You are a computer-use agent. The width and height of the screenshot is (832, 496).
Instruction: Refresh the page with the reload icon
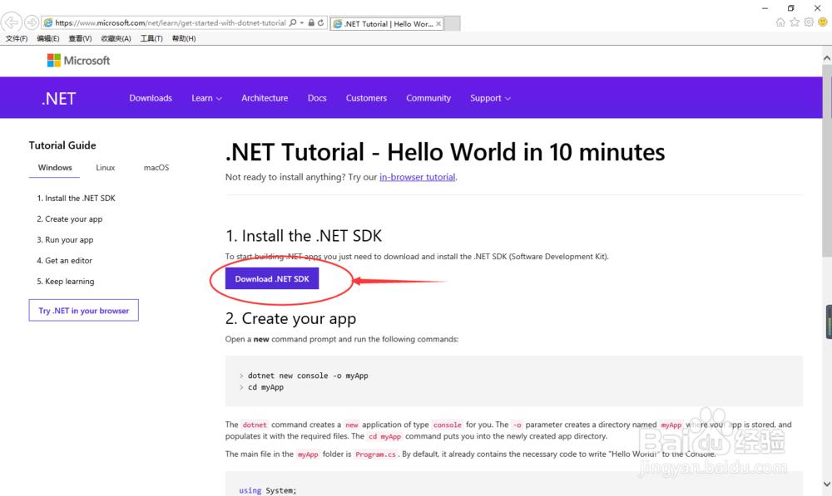click(x=320, y=22)
